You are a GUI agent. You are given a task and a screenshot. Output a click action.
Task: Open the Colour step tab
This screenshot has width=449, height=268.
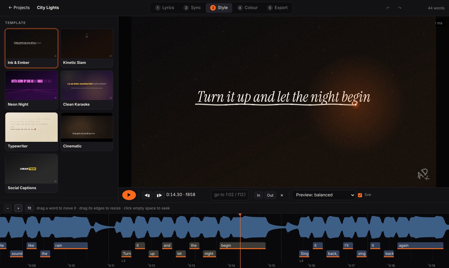[248, 8]
